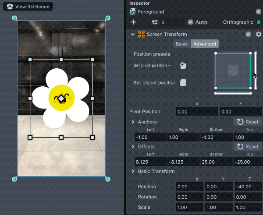Screen dimensions: 263x215
Task: Uncheck the Auto checkbox
Action: click(x=190, y=22)
